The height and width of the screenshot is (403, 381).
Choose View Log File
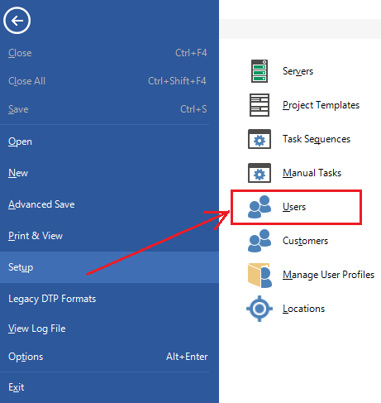pyautogui.click(x=109, y=329)
